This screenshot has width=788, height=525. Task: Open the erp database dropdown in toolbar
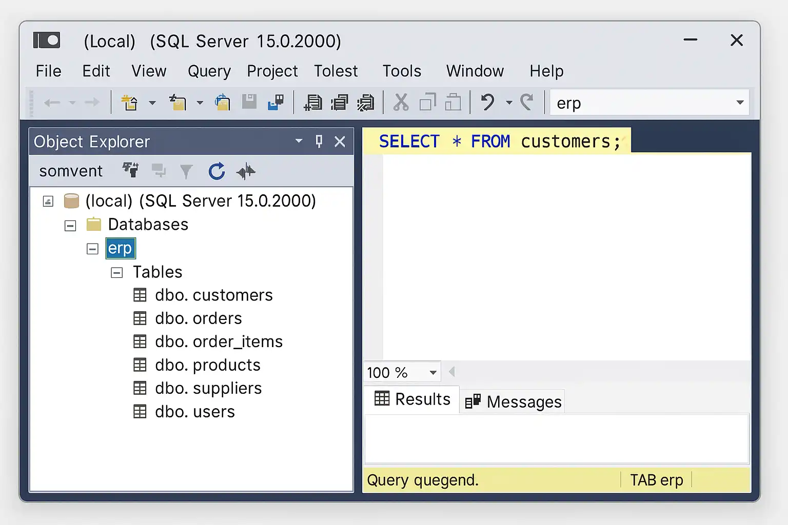(740, 103)
